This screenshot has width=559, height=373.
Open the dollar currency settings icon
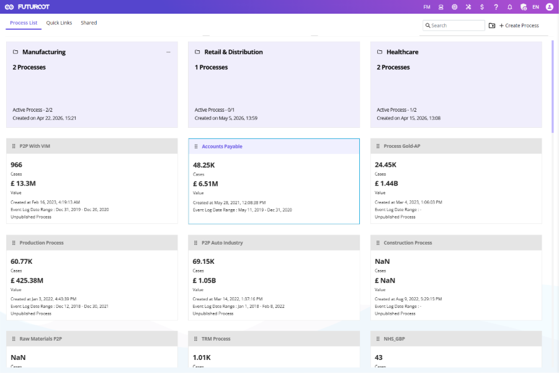point(482,7)
